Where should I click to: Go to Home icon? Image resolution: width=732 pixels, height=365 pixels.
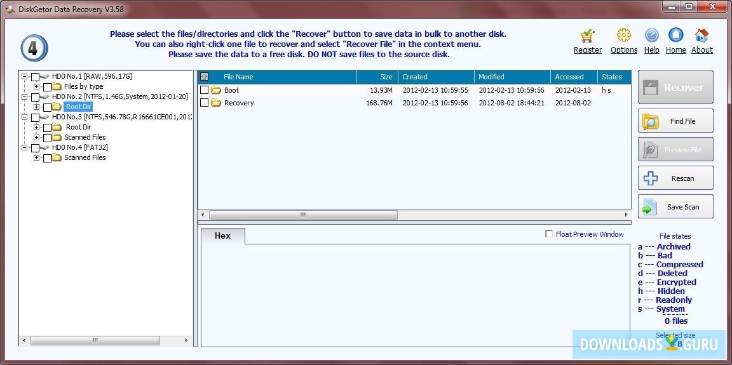click(675, 36)
